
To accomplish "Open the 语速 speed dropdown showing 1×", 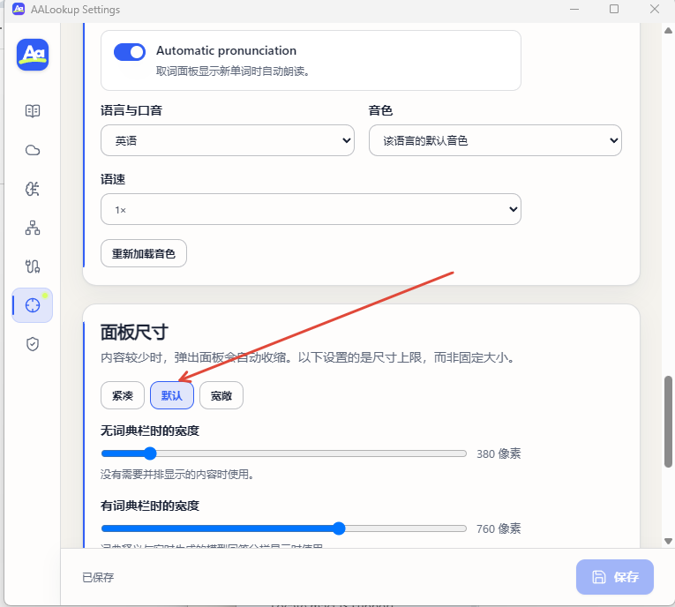I will (x=311, y=209).
